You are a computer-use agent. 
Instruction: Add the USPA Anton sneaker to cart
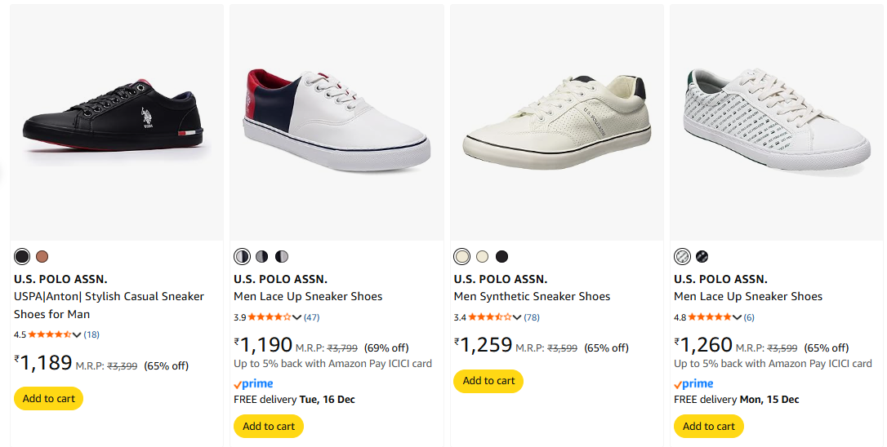tap(49, 399)
